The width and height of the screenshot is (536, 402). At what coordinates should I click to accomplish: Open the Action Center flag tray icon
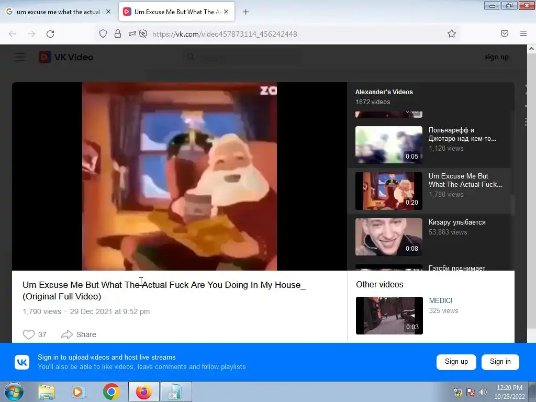point(471,392)
